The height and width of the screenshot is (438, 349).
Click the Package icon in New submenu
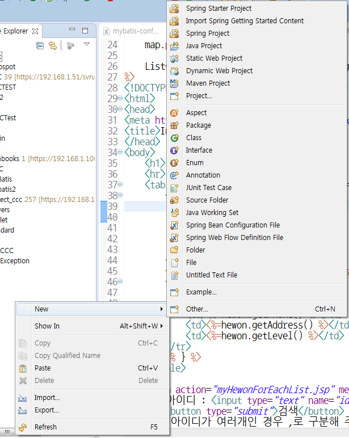click(x=174, y=125)
